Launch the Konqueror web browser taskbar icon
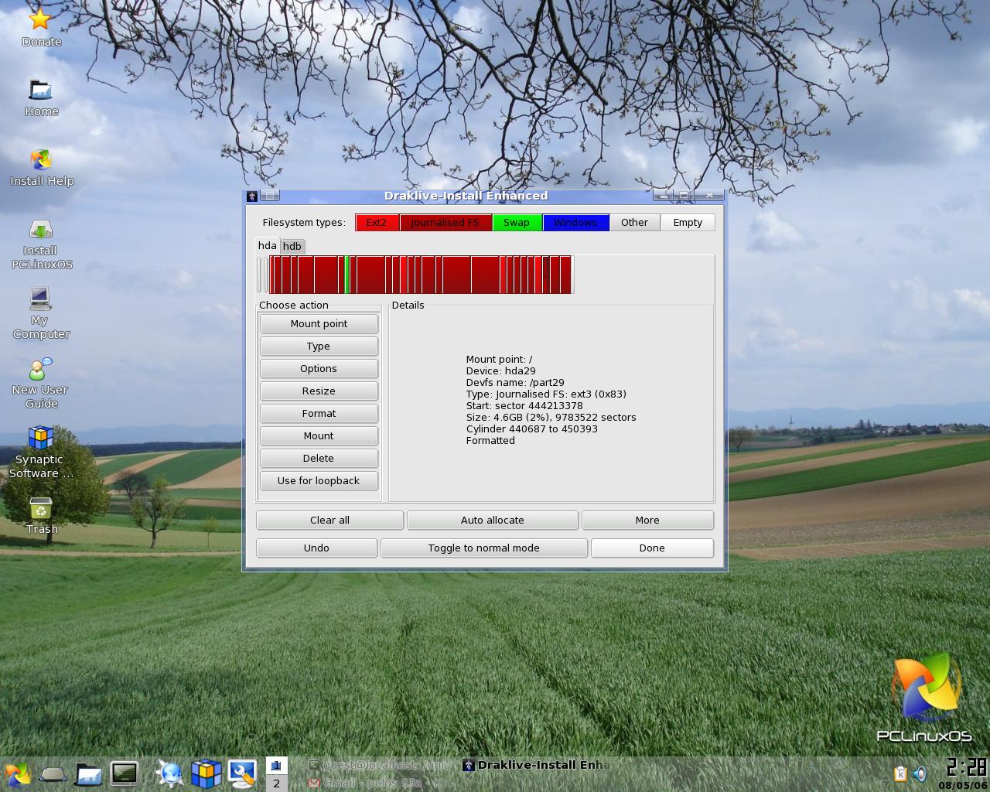The height and width of the screenshot is (792, 990). [170, 774]
